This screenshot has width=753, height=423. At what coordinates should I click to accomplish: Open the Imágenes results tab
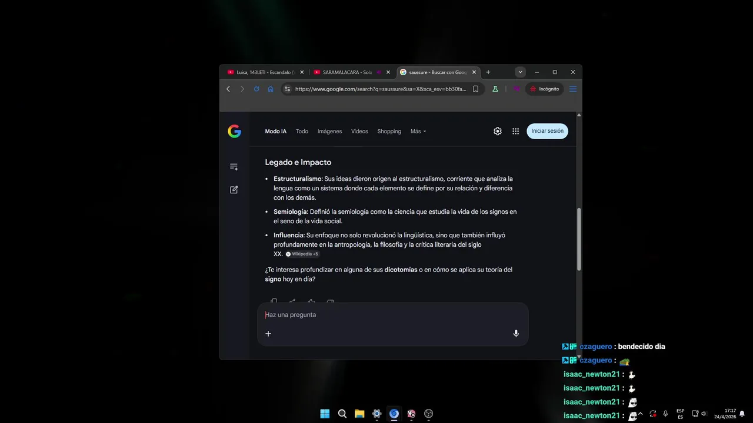[x=329, y=131]
